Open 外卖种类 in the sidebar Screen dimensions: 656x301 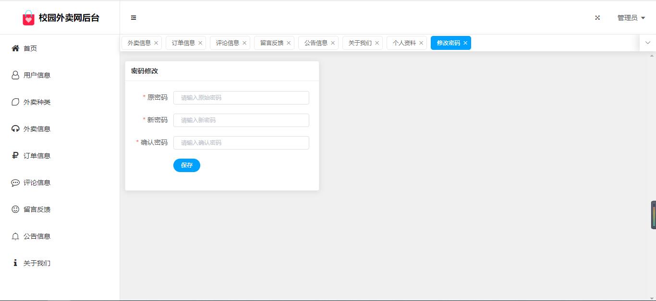(x=60, y=102)
